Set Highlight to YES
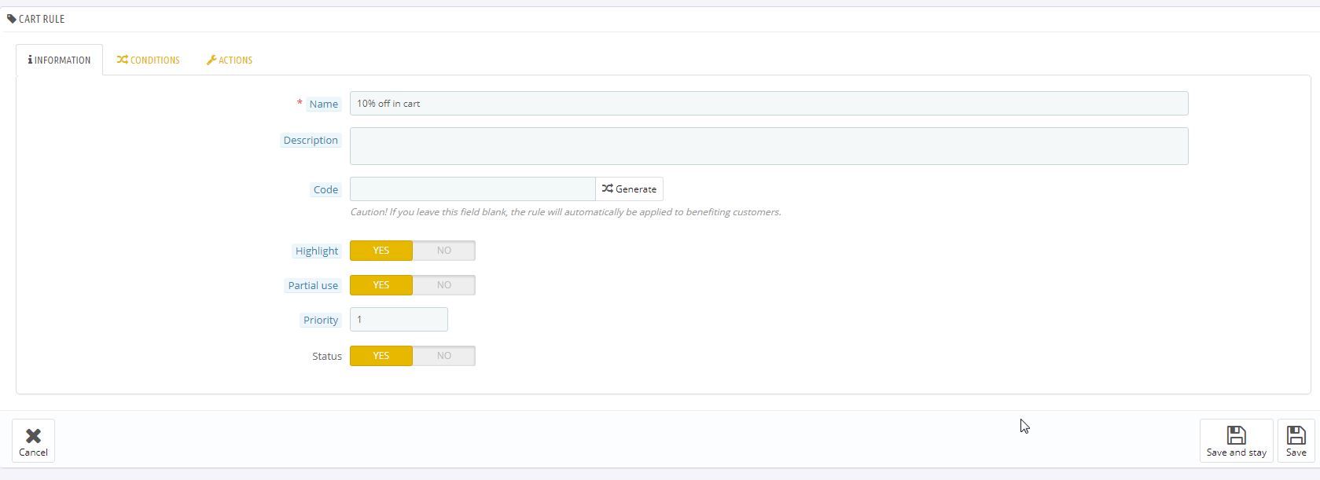 pos(381,251)
